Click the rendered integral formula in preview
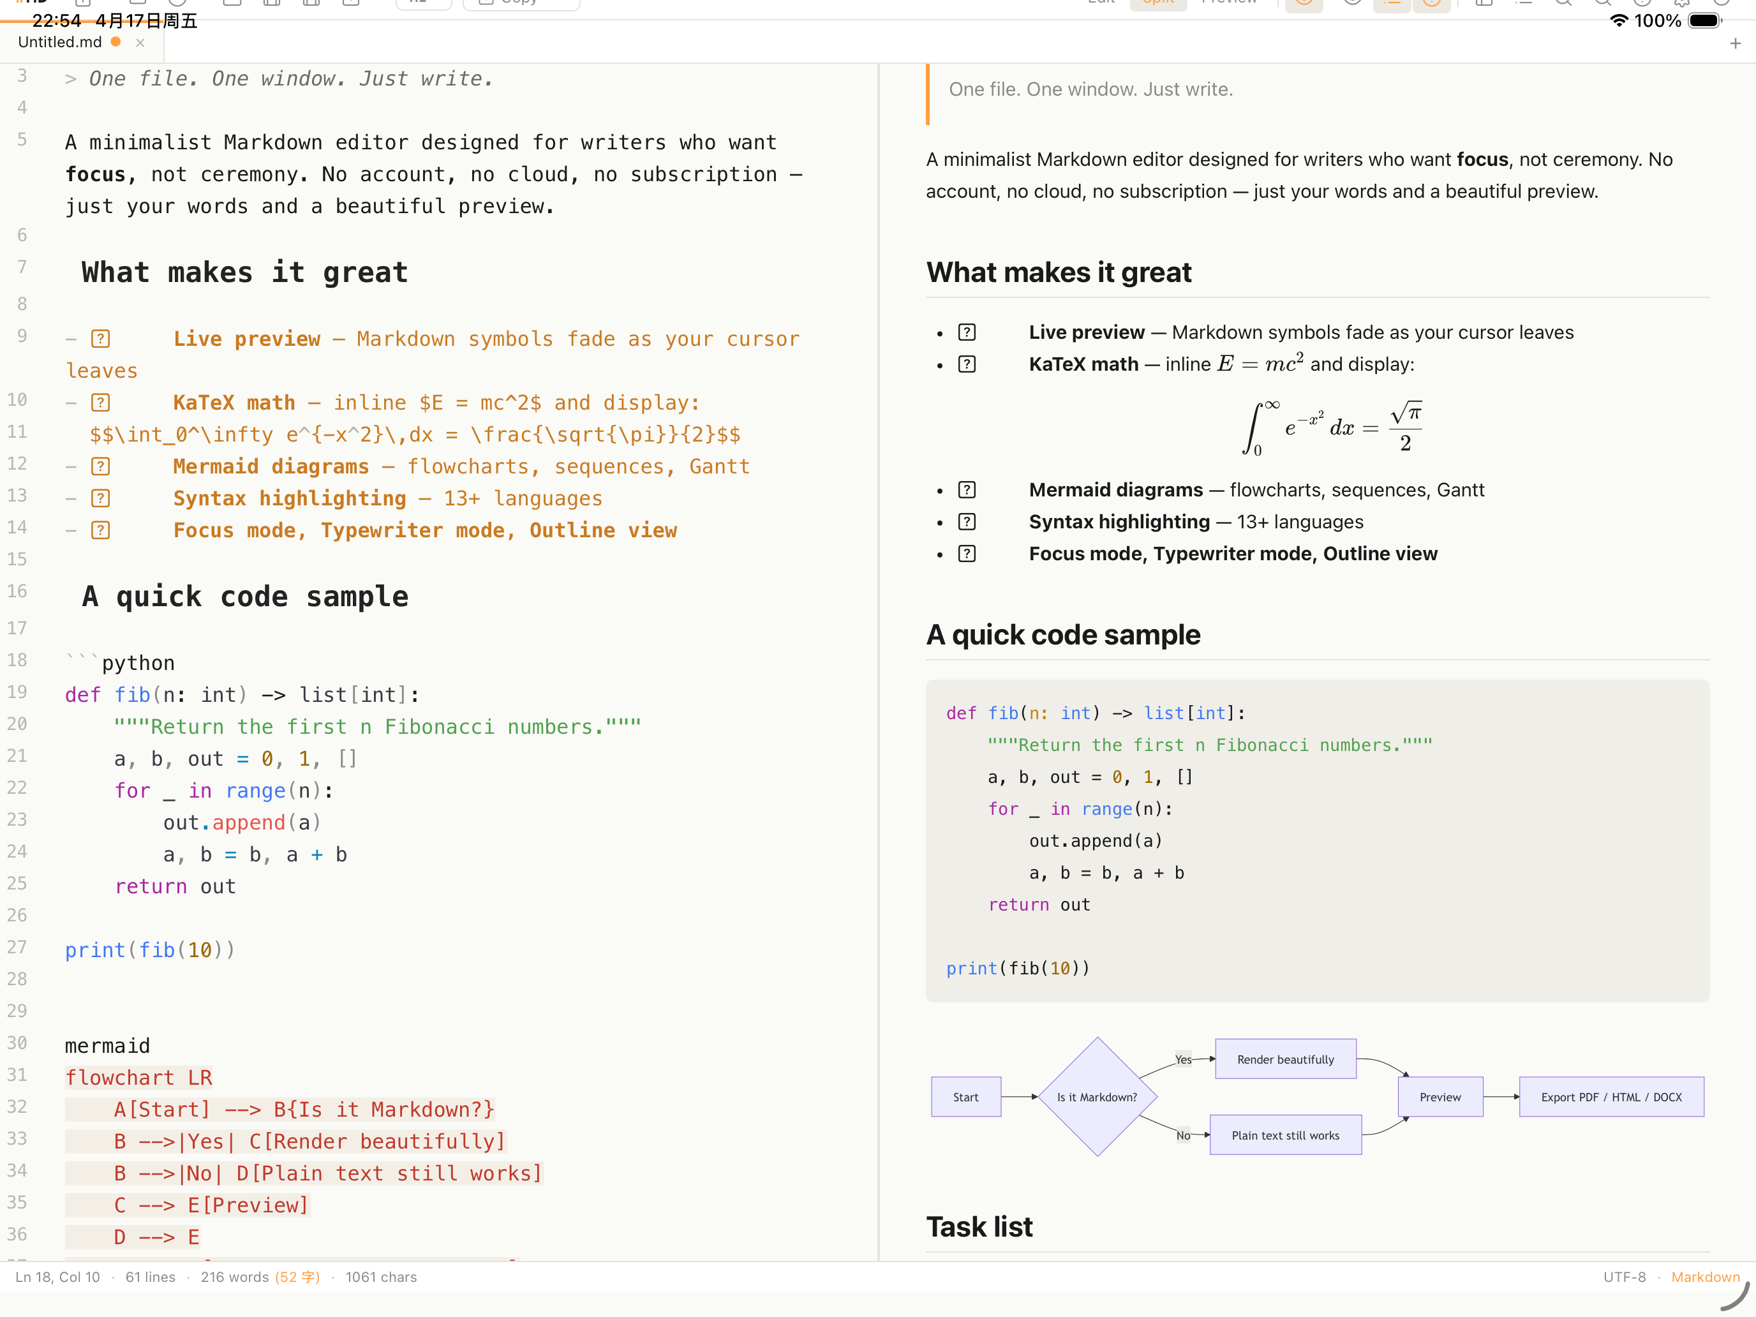The image size is (1756, 1317). tap(1332, 427)
